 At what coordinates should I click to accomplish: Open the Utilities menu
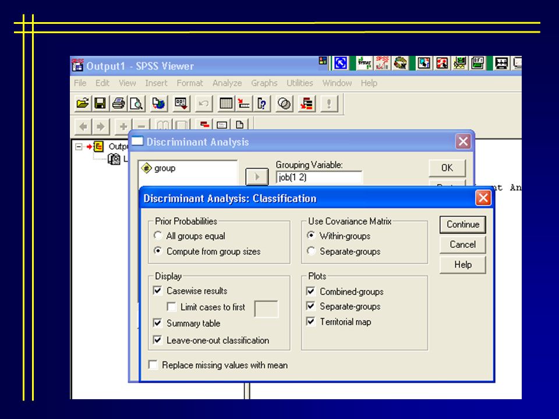click(x=300, y=83)
